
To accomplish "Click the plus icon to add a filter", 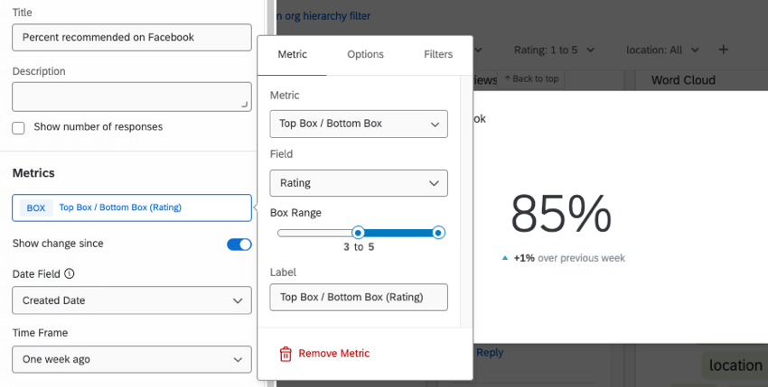I will (x=723, y=50).
